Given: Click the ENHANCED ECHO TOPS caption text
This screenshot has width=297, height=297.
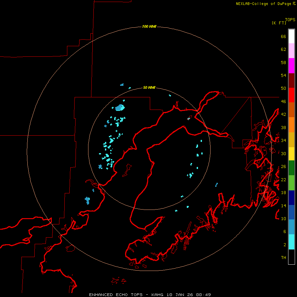Looking at the screenshot, I should 116,295.
